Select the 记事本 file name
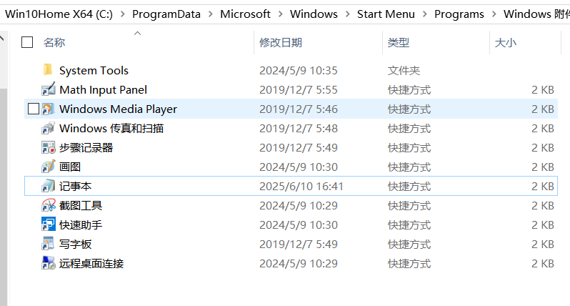The width and height of the screenshot is (570, 306). 75,186
